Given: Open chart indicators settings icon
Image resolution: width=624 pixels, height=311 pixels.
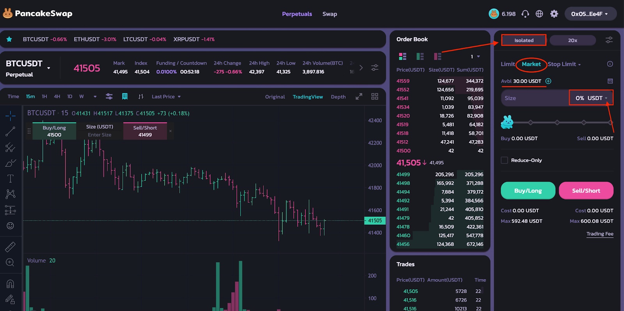Looking at the screenshot, I should [109, 97].
